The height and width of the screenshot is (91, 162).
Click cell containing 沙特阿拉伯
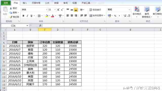pos(30,65)
